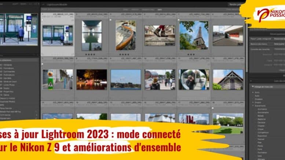285x160 pixels.
Task: Toggle flag on the storefront photo cell
Action: click(x=42, y=20)
